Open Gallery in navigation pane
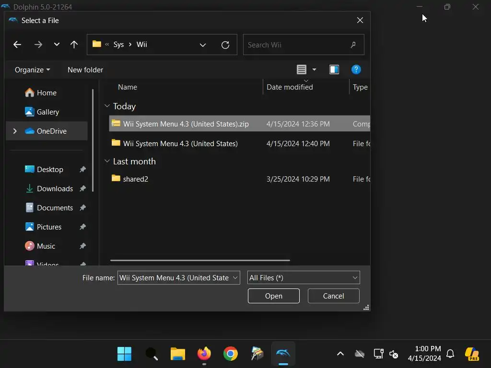 click(x=42, y=112)
